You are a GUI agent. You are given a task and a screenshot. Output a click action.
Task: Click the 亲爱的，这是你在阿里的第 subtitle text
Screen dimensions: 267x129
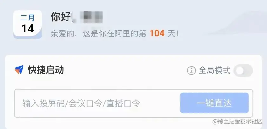98,33
